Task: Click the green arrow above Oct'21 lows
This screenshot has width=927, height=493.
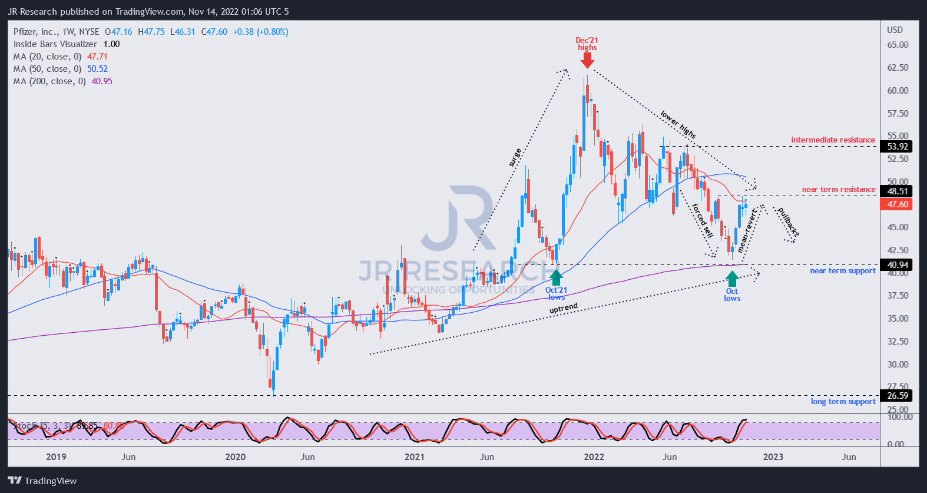Action: coord(556,277)
